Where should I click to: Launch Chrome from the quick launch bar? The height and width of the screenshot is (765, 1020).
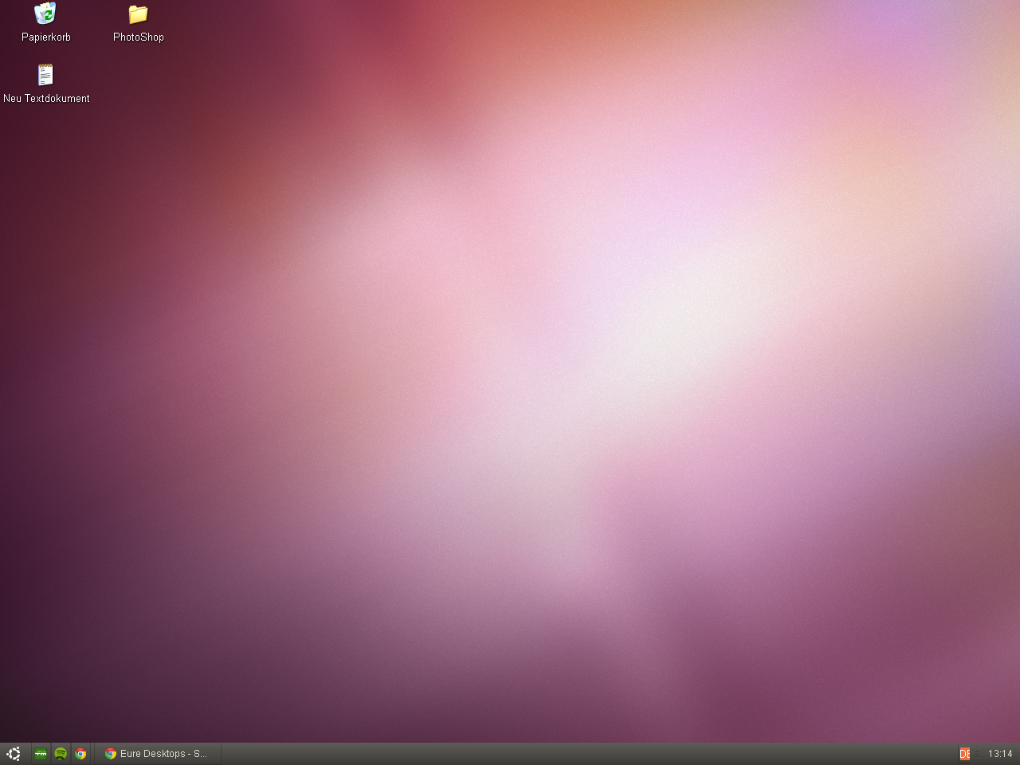[x=80, y=753]
